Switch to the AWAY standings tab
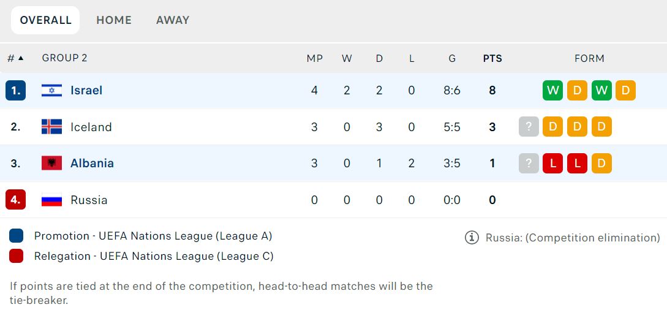 coord(173,20)
